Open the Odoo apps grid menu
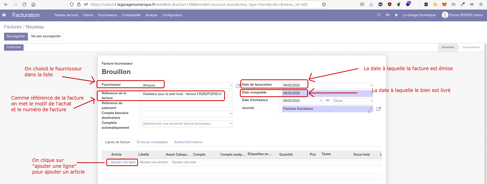 4,15
